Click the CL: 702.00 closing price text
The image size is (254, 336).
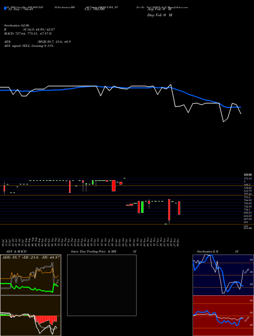tap(94, 9)
